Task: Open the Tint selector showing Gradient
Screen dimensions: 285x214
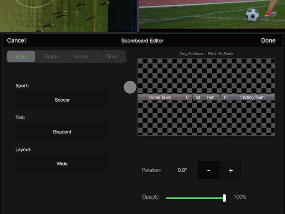Action: tap(62, 132)
